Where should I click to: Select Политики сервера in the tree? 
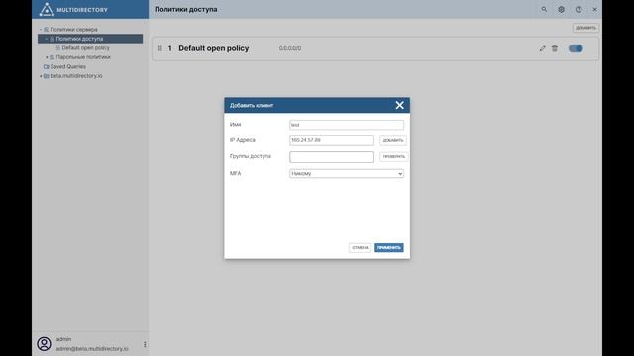[x=73, y=29]
